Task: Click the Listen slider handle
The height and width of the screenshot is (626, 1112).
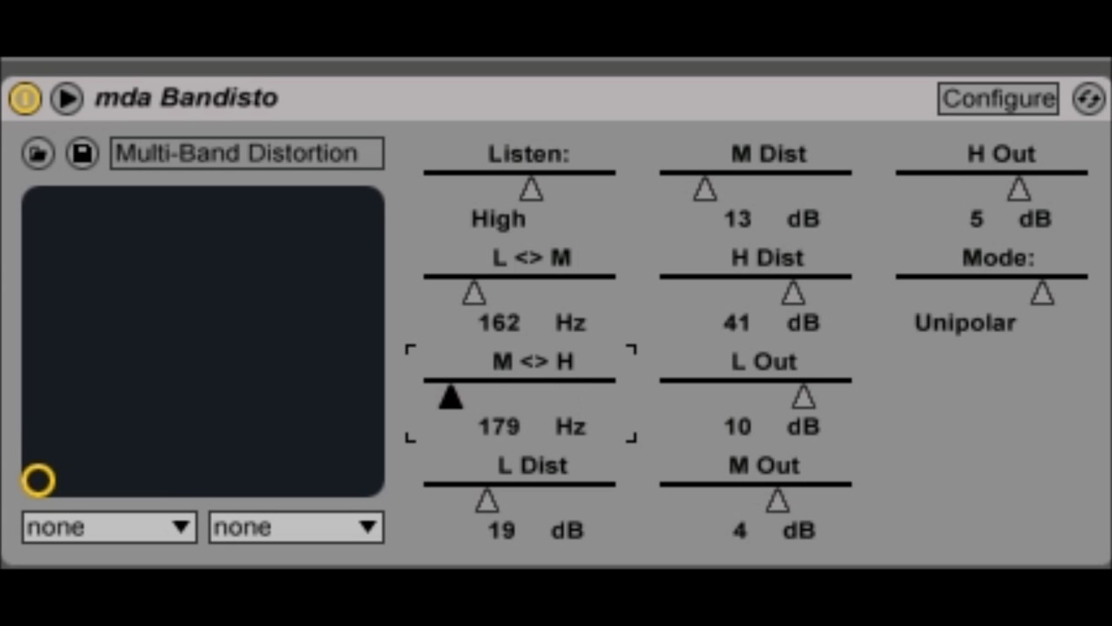Action: point(531,189)
